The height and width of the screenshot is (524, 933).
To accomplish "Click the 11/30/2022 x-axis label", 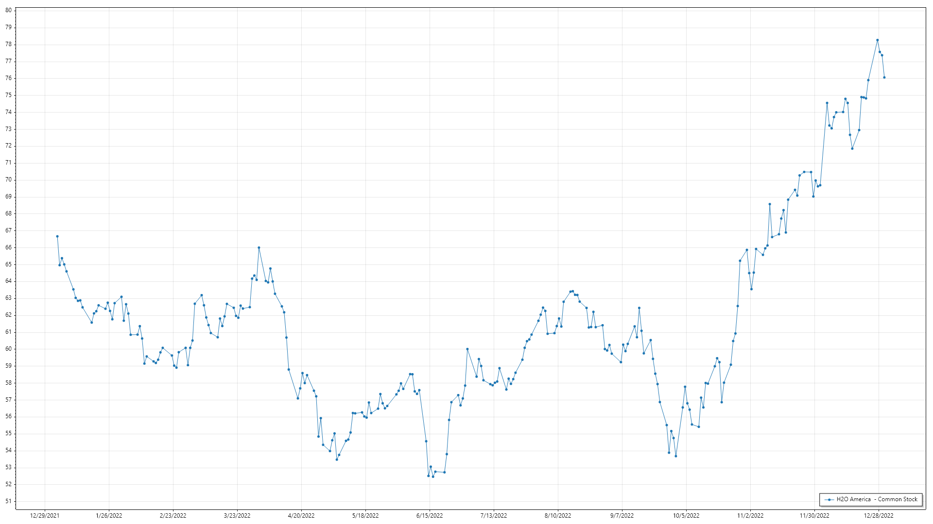I will pyautogui.click(x=814, y=516).
